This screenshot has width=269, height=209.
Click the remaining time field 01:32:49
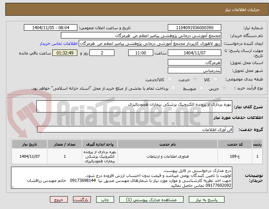[x=65, y=53]
